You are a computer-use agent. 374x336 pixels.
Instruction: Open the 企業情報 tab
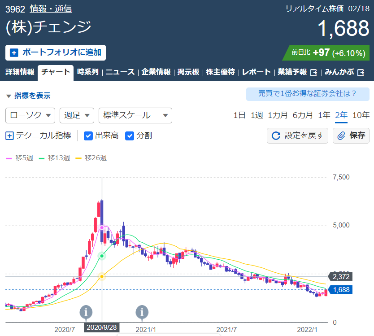pos(156,72)
